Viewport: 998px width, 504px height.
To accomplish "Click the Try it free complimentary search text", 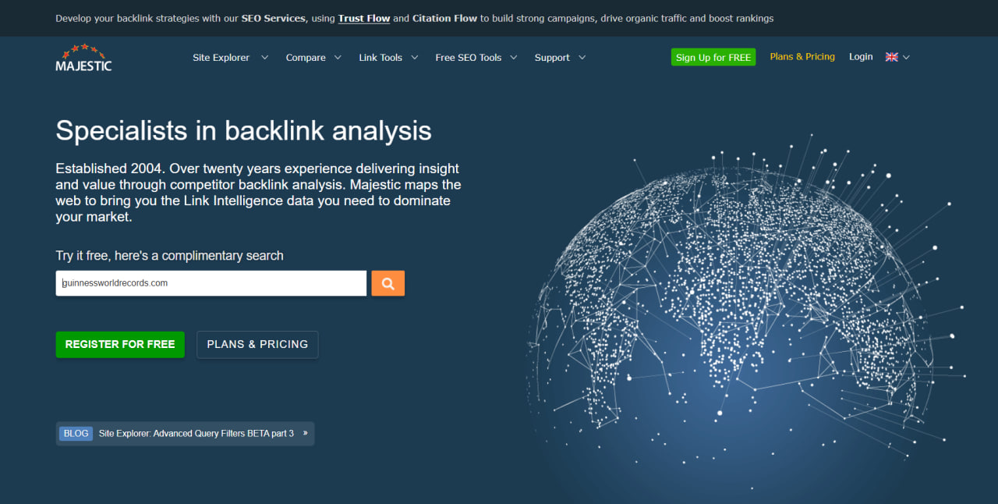I will pyautogui.click(x=169, y=256).
